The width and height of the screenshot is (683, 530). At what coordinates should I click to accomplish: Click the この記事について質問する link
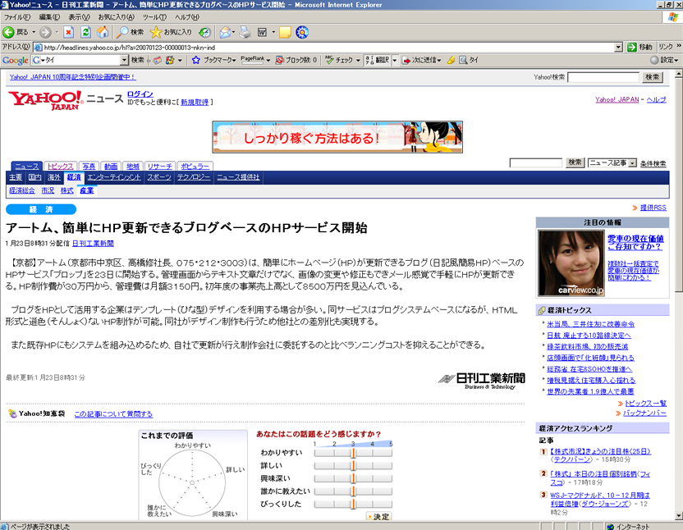click(x=113, y=414)
